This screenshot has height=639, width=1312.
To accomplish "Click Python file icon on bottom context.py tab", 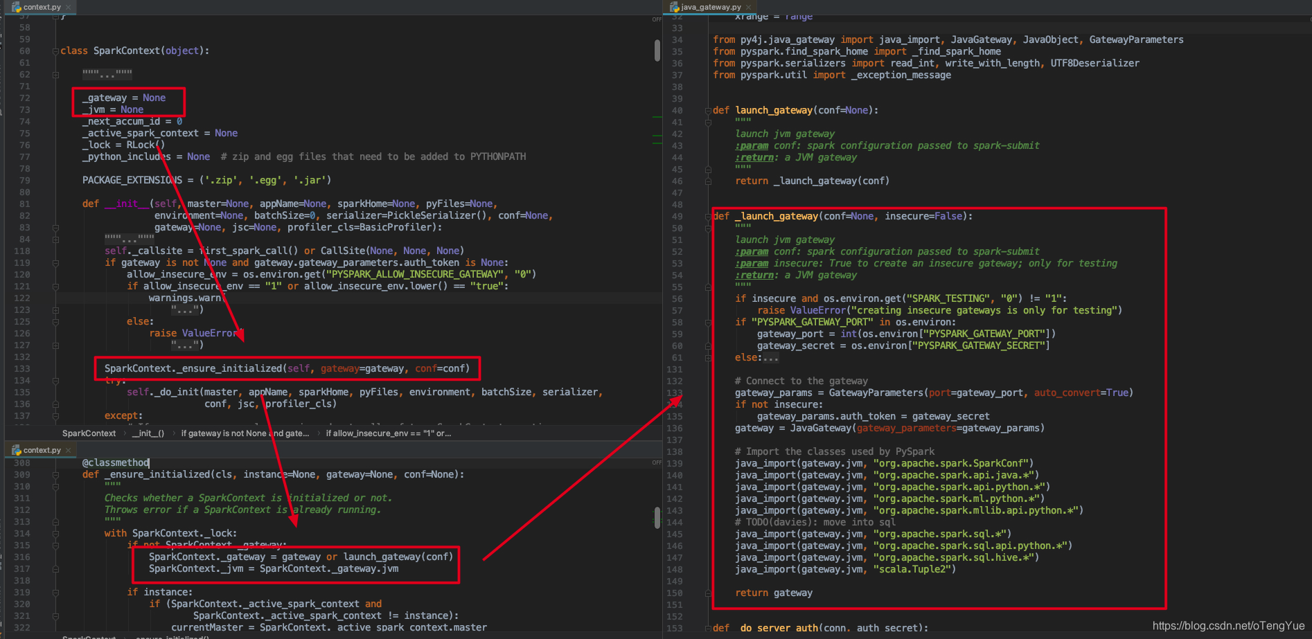I will 17,450.
